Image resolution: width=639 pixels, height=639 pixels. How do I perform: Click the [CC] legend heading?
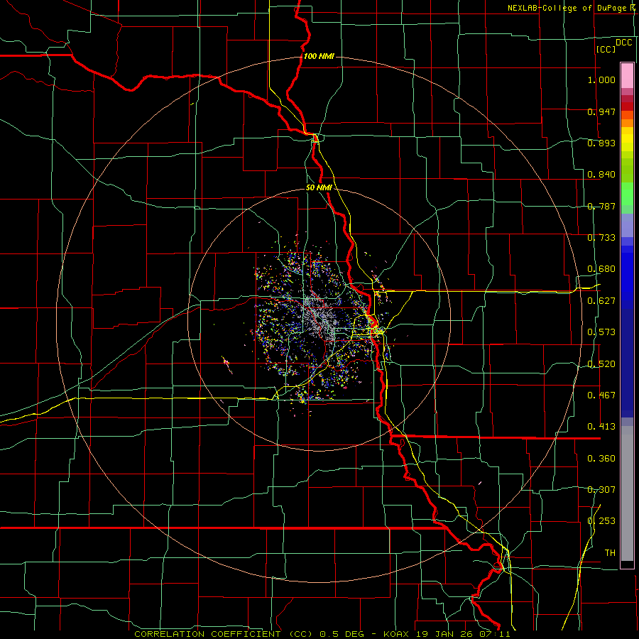pyautogui.click(x=606, y=49)
